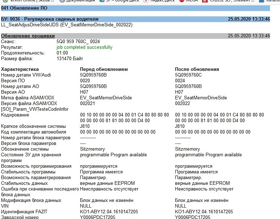Click the 'Сеанс:' label
280x219 pixels.
pyautogui.click(x=8, y=41)
